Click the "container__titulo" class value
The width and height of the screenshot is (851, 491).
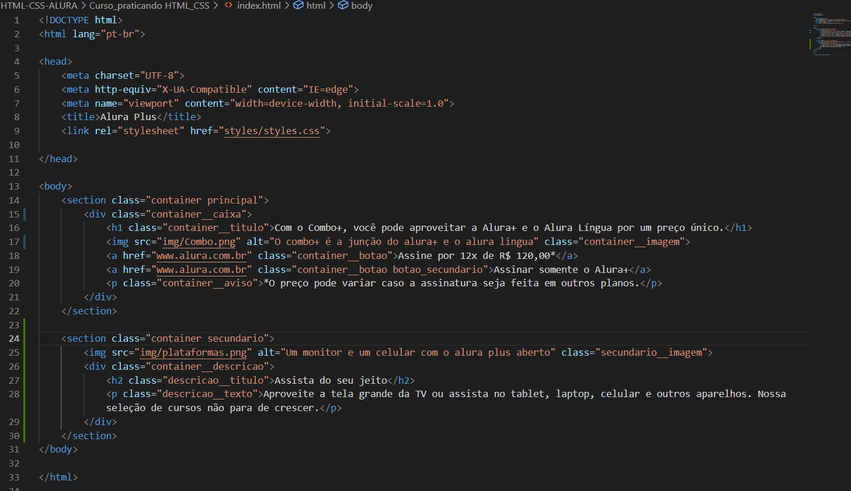pyautogui.click(x=216, y=228)
